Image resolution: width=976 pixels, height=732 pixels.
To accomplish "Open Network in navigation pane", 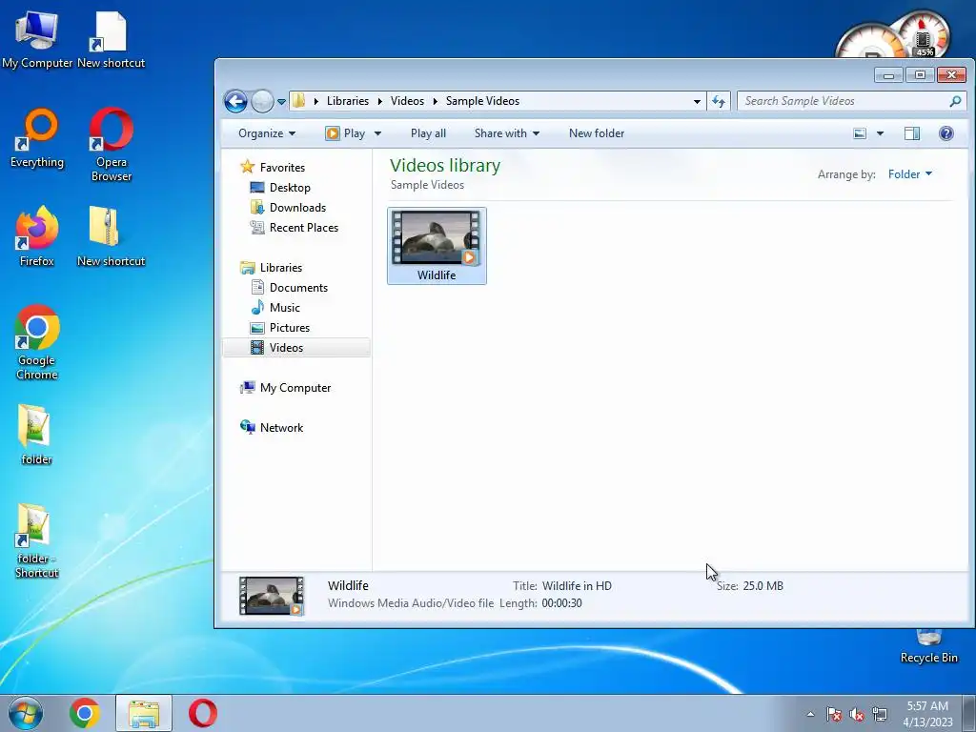I will click(281, 428).
